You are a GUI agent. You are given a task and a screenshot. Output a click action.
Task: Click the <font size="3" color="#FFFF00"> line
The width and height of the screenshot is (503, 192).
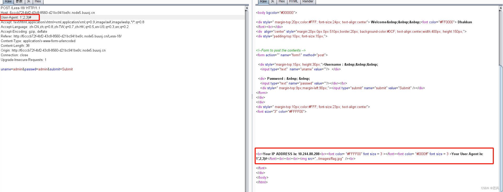point(281,112)
